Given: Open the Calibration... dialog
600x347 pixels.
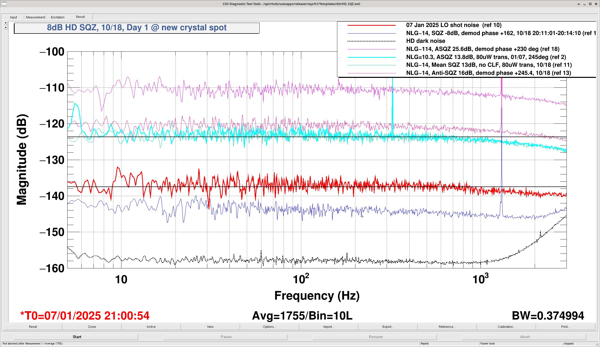Looking at the screenshot, I should (506, 327).
